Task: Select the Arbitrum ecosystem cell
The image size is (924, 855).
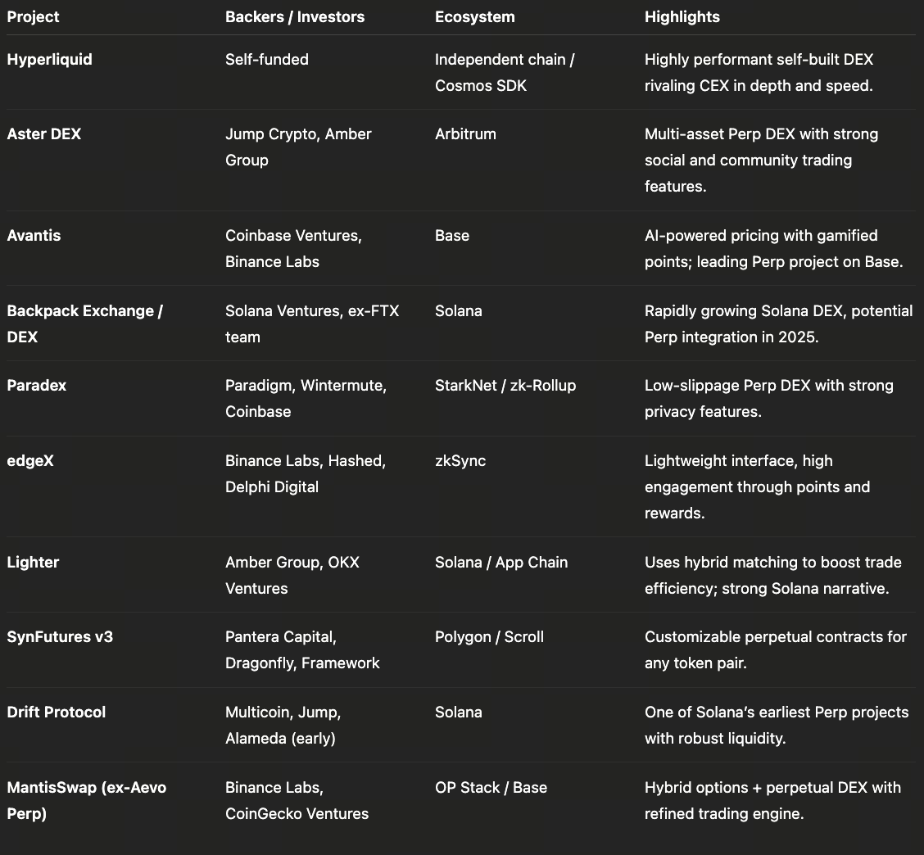Action: [x=465, y=133]
